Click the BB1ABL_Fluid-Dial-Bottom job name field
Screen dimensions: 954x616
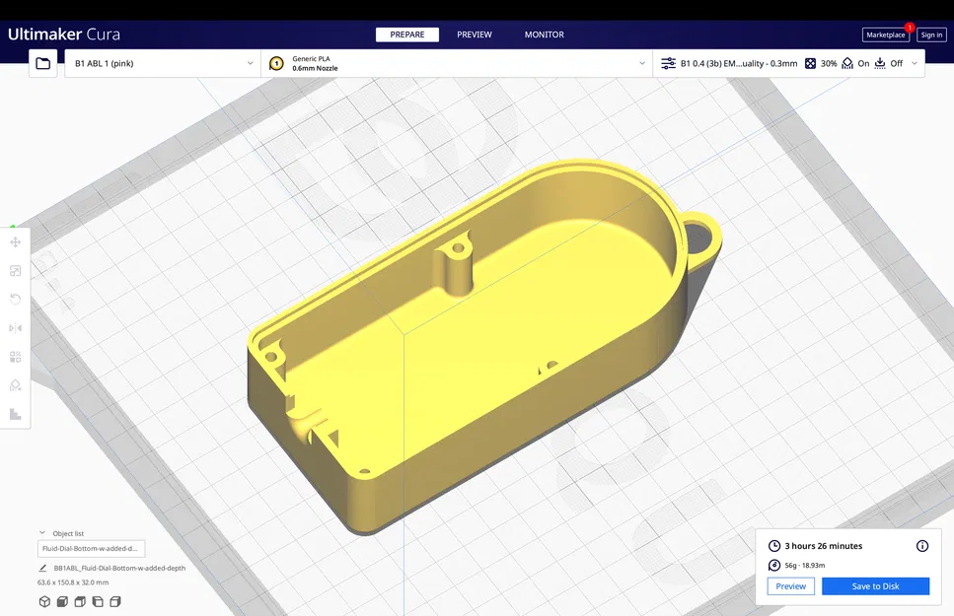point(119,568)
